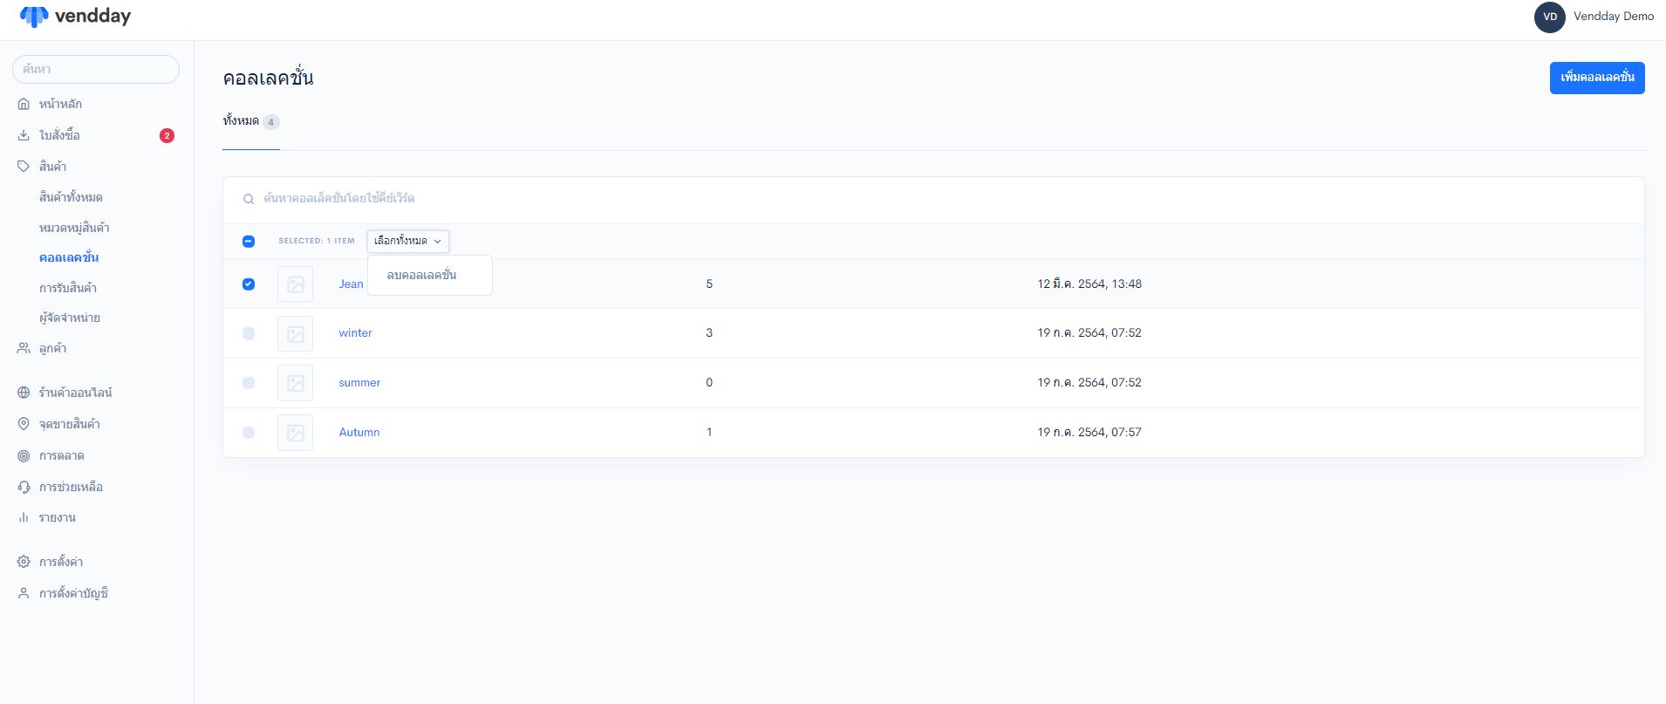Click the Vendday Demo account name
This screenshot has height=704, width=1666.
[1614, 17]
